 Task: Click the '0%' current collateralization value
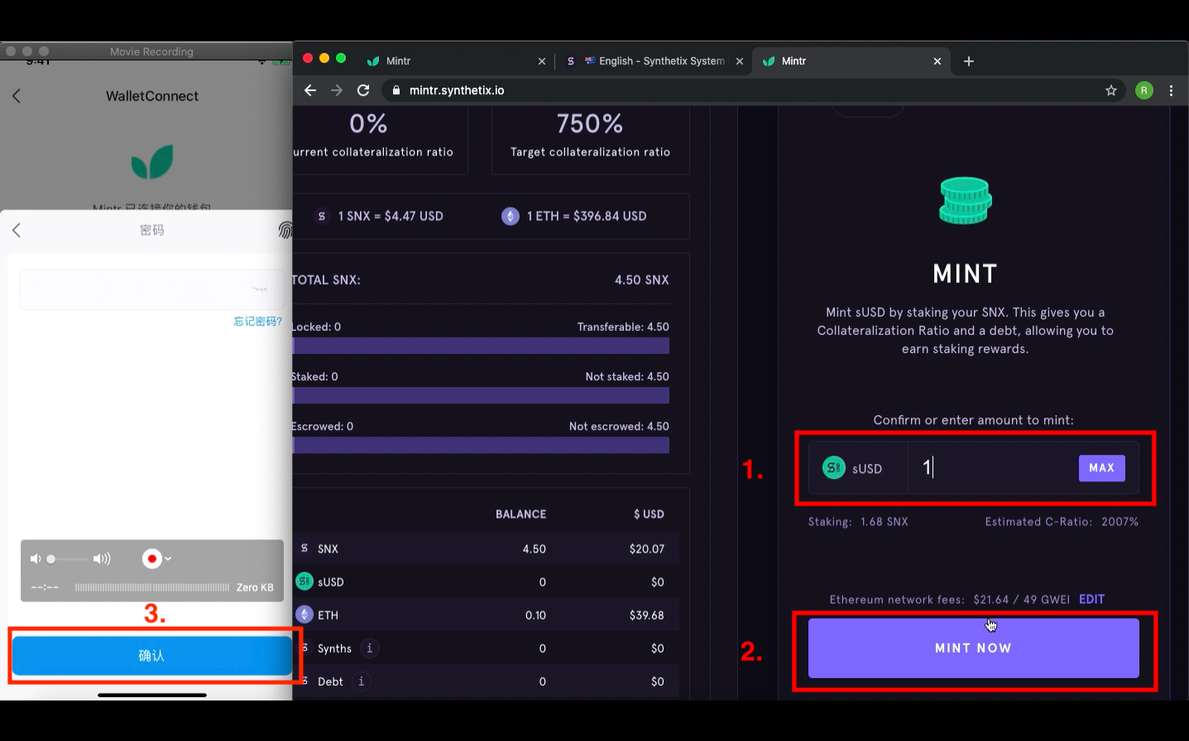click(x=368, y=124)
